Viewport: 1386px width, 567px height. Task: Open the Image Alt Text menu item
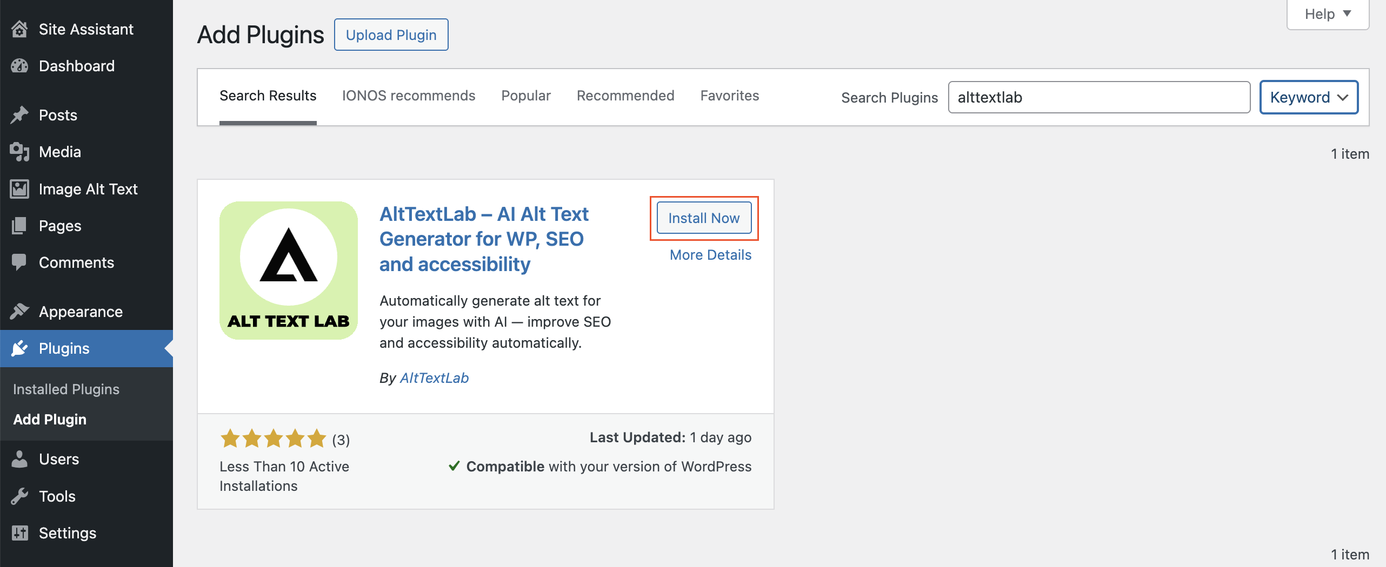(86, 189)
